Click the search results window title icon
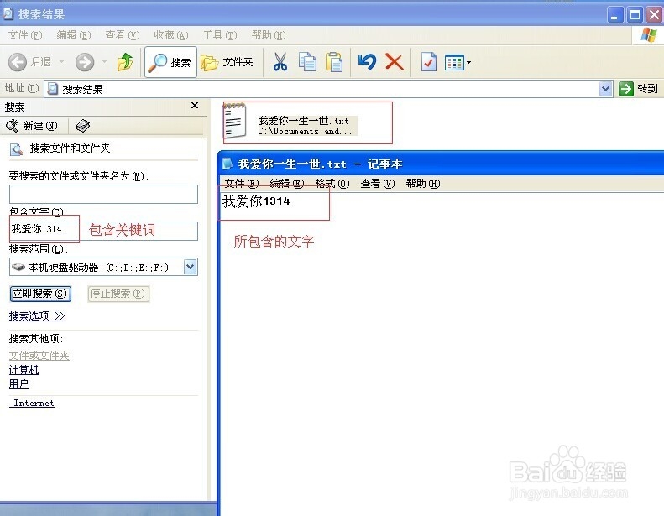The image size is (664, 516). [8, 14]
